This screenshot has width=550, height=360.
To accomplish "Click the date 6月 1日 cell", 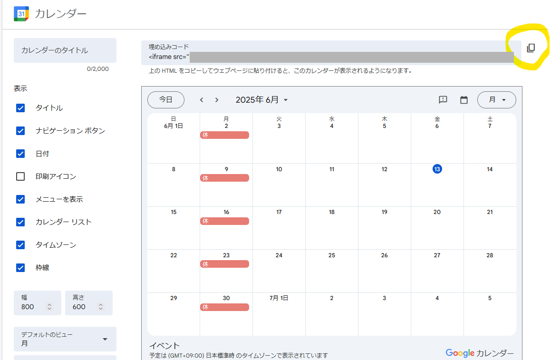I will coord(174,126).
